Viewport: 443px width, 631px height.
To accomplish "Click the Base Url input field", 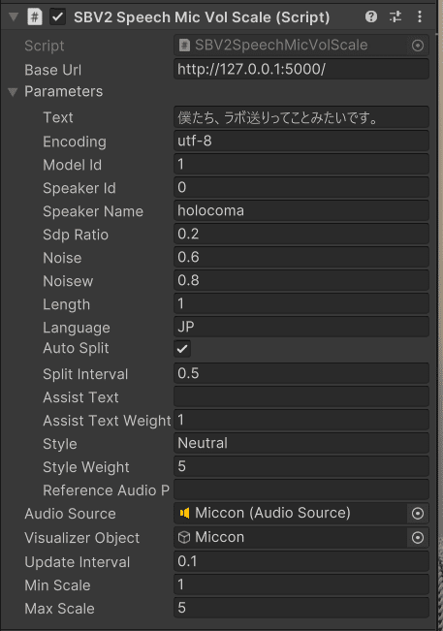I will (x=301, y=69).
